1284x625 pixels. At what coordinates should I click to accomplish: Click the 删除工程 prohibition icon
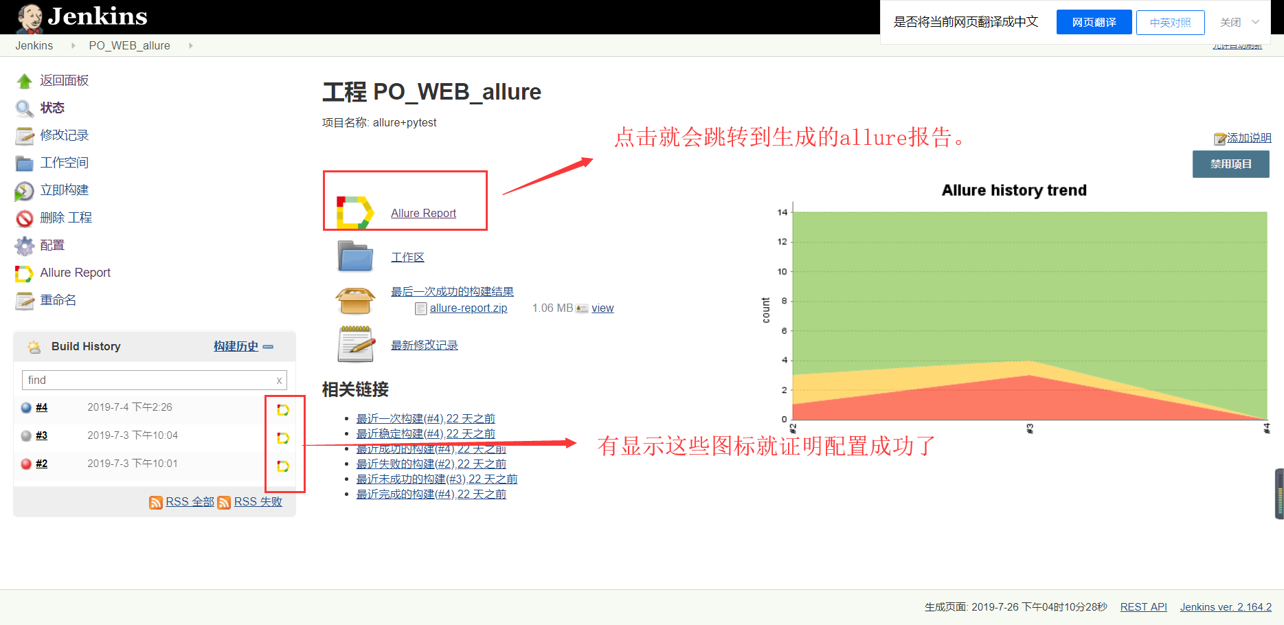tap(25, 218)
